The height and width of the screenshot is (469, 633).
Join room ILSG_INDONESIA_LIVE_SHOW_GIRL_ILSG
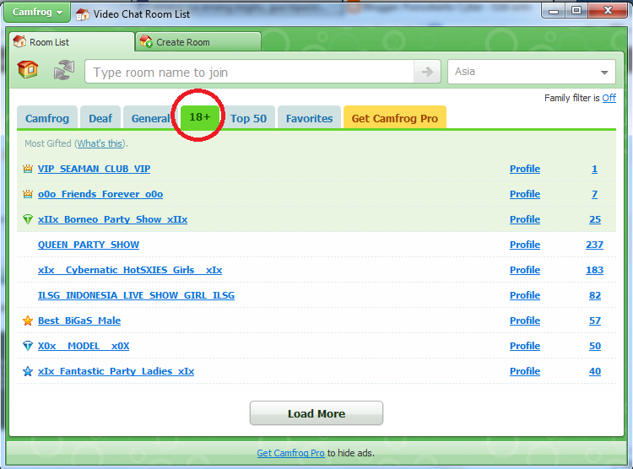(136, 295)
